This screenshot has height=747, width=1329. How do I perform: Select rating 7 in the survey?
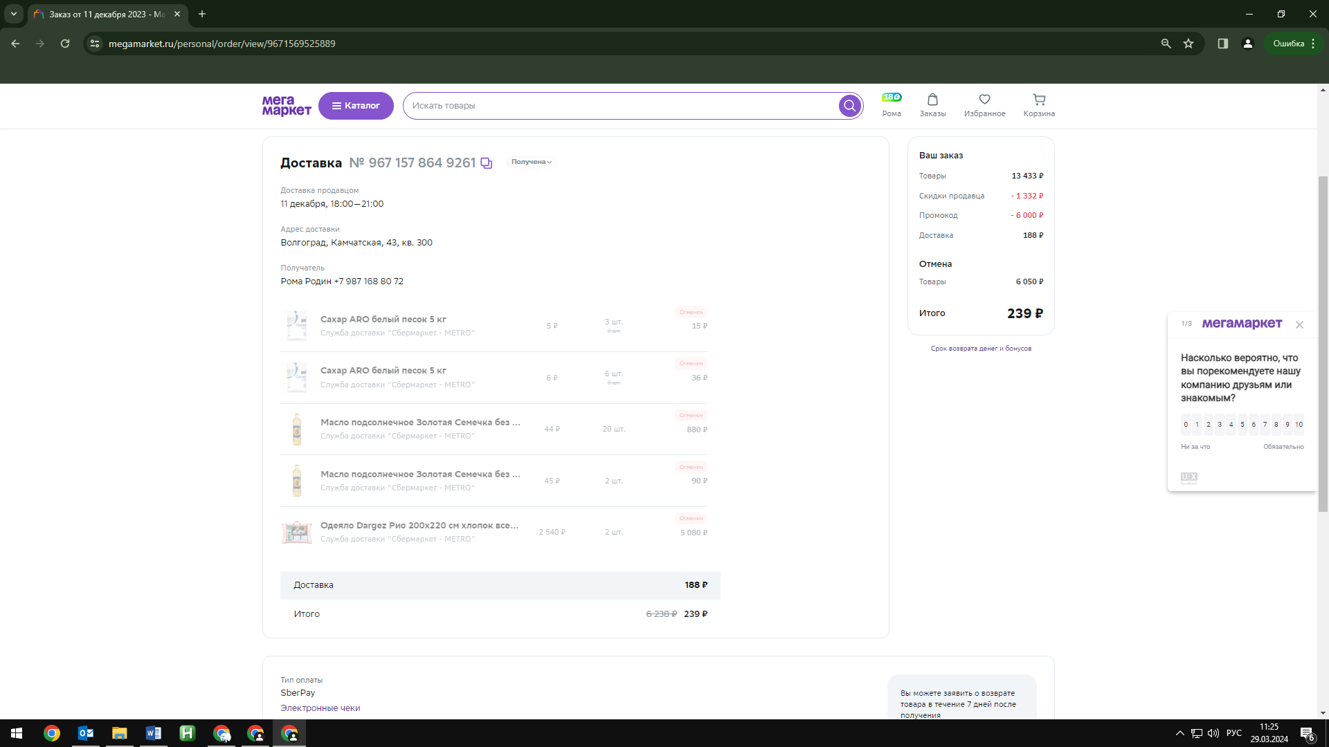(x=1265, y=425)
